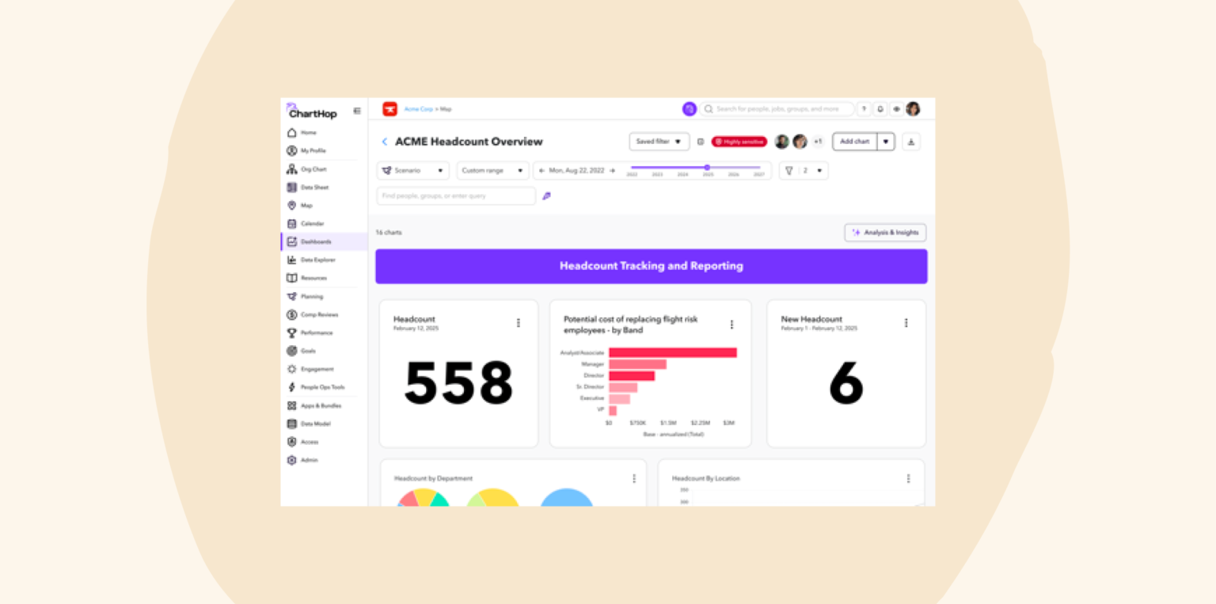Open options menu on Headcount by Department

[634, 479]
